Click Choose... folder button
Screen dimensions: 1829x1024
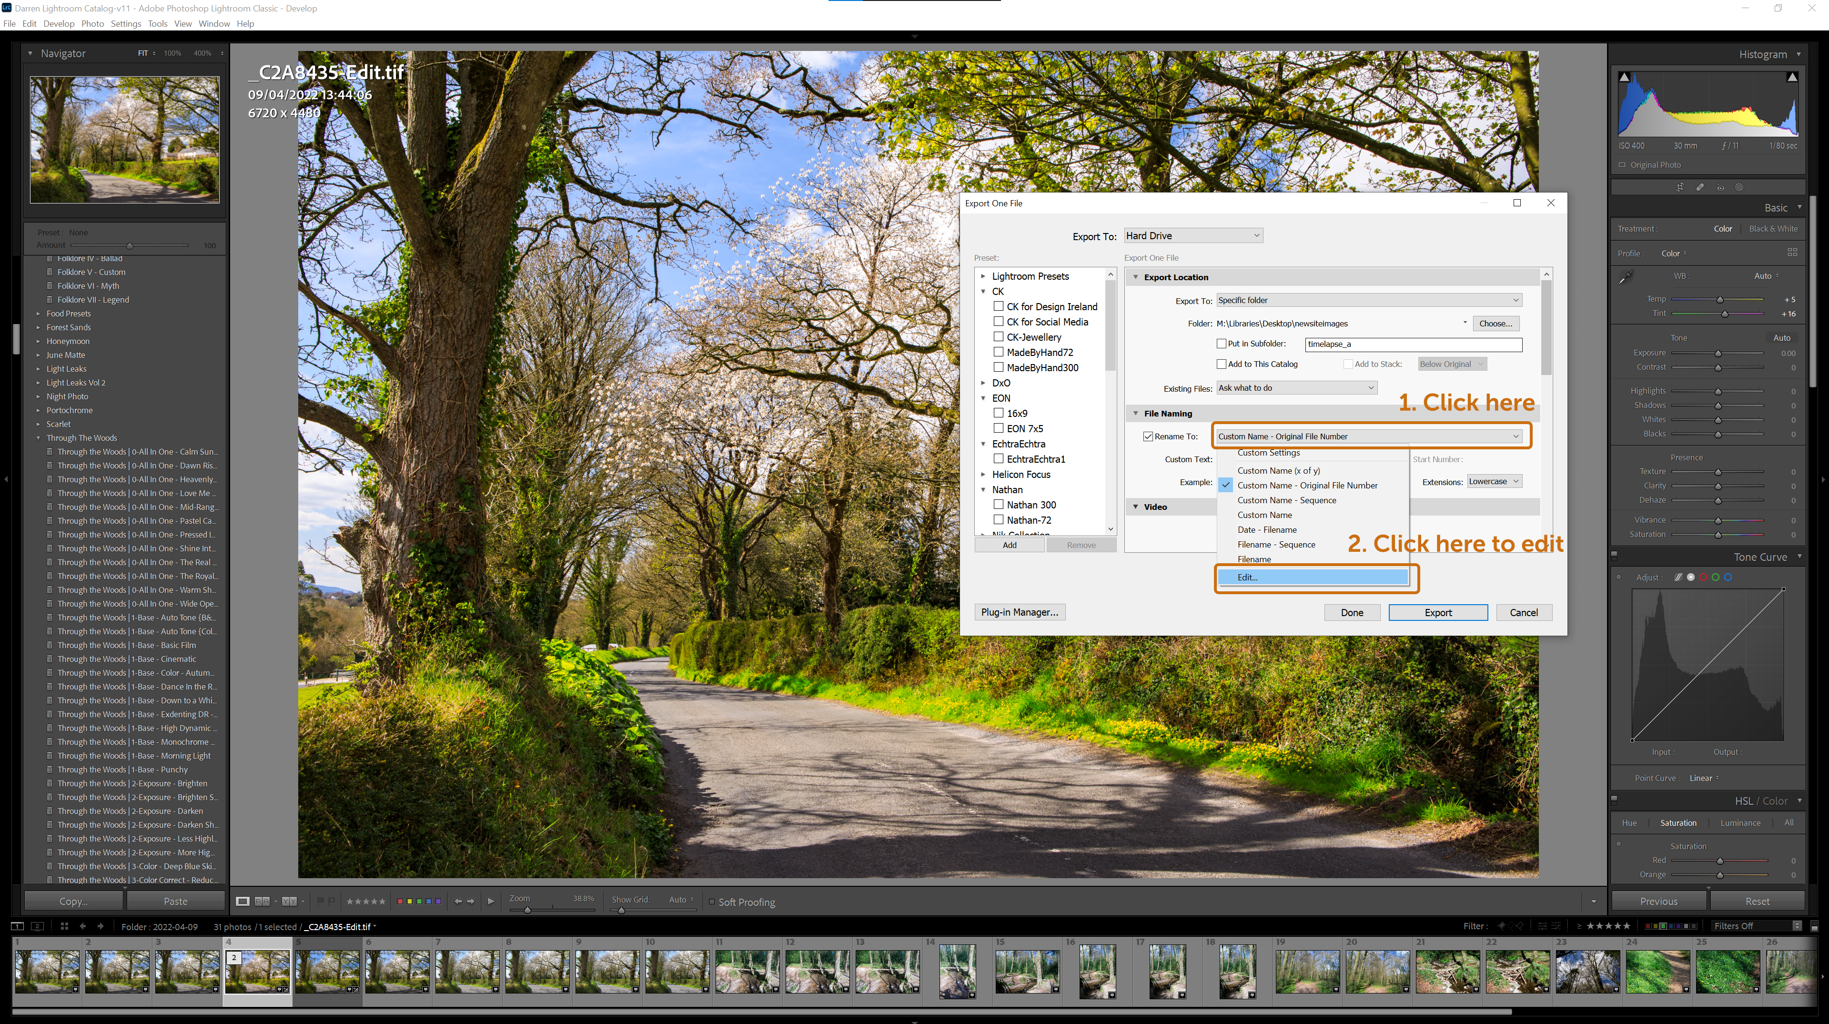(x=1496, y=323)
